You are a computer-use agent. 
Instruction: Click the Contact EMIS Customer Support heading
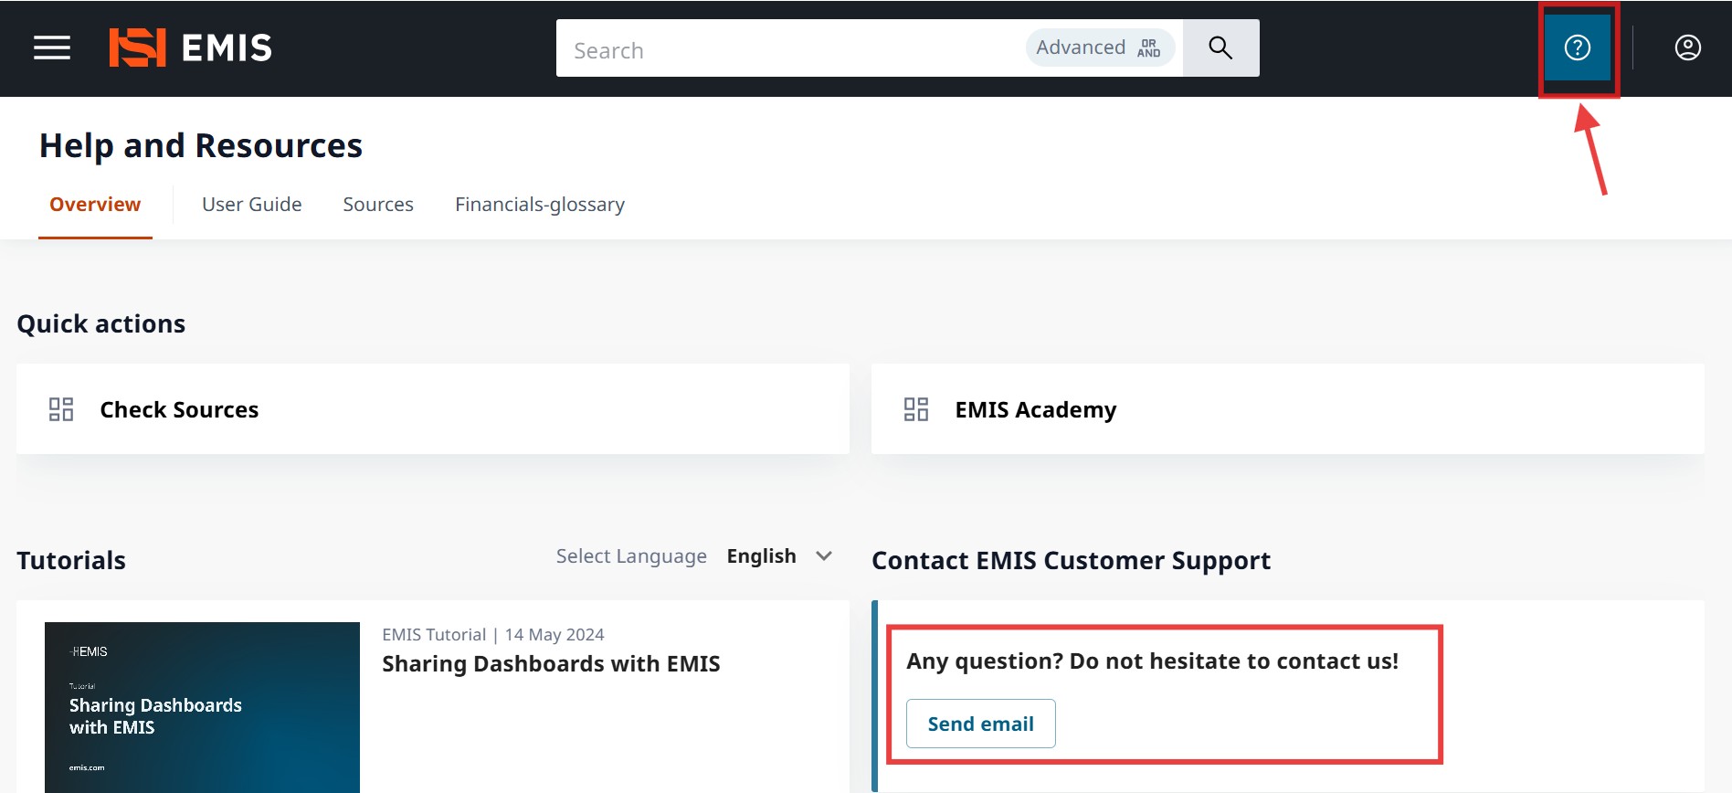(x=1072, y=561)
